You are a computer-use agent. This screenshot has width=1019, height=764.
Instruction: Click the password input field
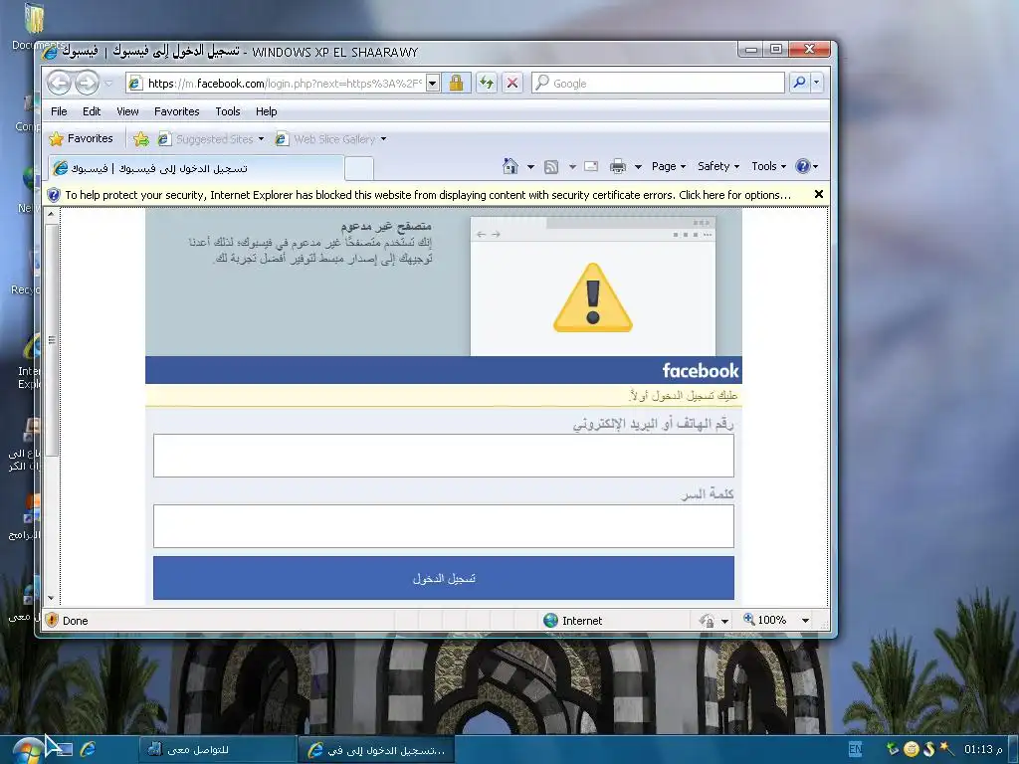click(444, 525)
